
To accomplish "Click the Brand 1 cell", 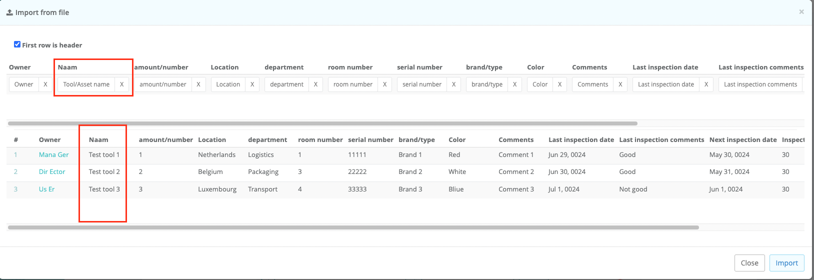I will click(x=410, y=155).
